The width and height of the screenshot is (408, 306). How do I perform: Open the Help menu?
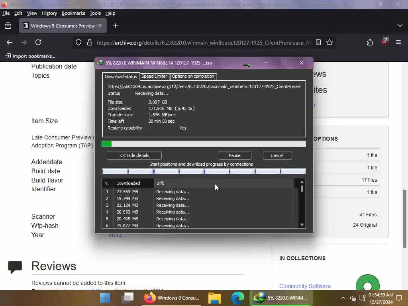pos(110,13)
